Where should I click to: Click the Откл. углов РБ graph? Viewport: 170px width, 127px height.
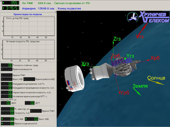pos(29,26)
